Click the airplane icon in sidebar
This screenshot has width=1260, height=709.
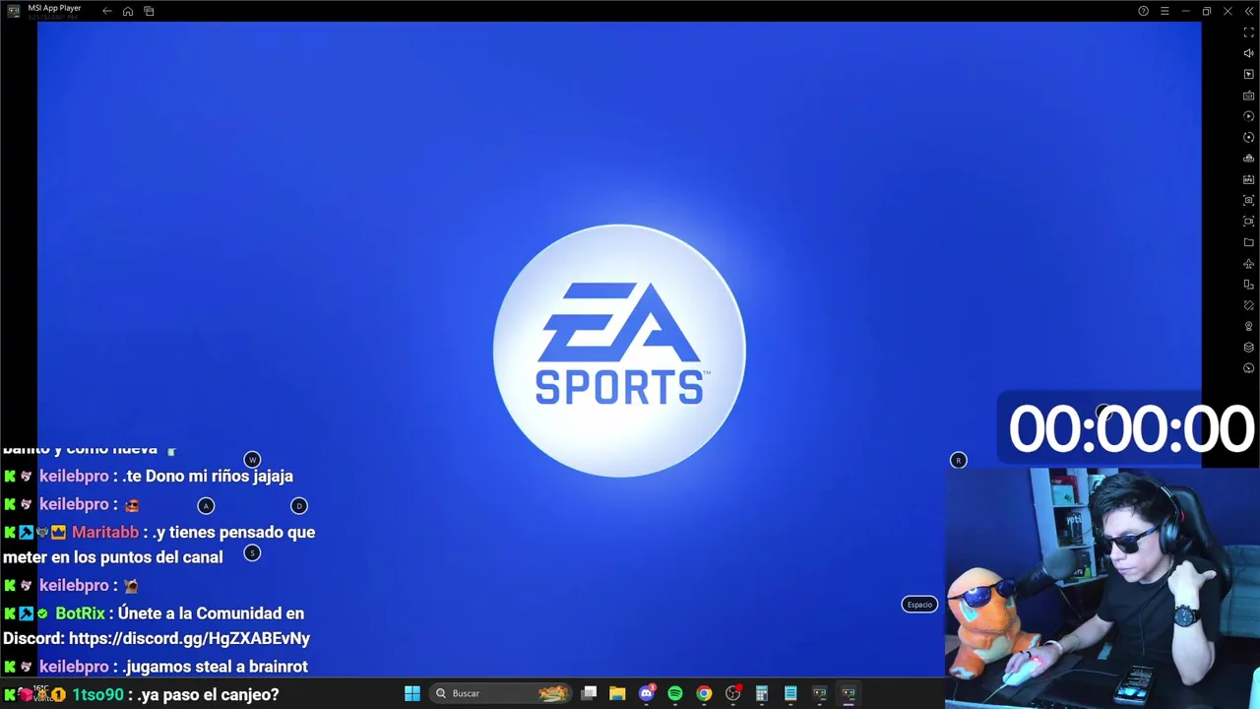[x=1249, y=263]
